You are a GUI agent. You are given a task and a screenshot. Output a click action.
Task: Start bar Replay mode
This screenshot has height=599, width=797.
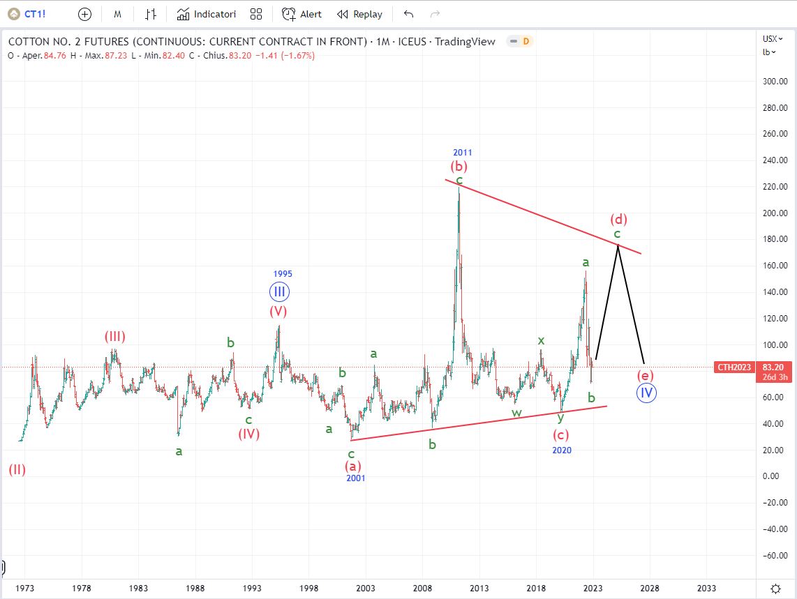click(360, 14)
